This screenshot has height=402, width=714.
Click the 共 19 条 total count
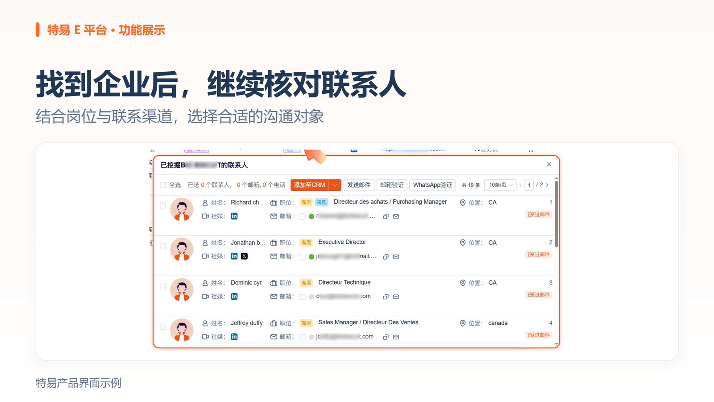click(471, 185)
